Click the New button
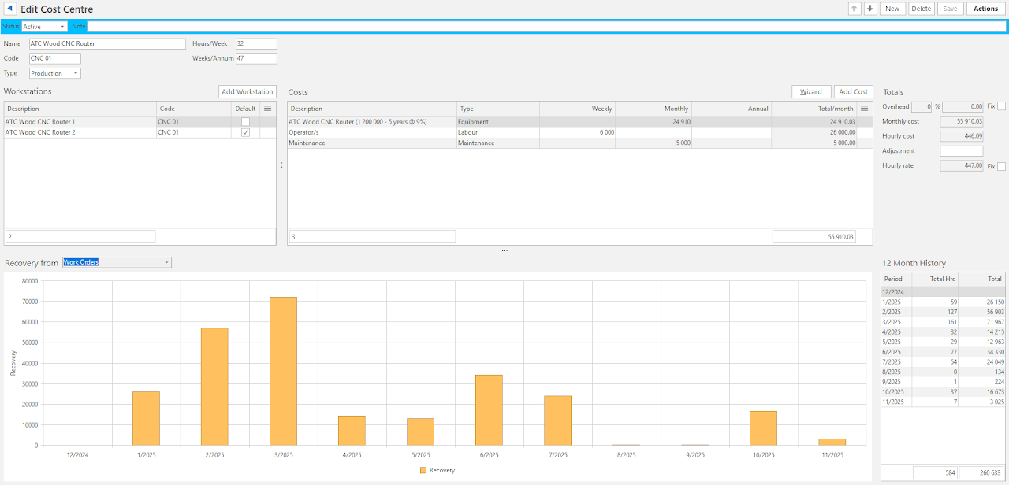The height and width of the screenshot is (485, 1009). (892, 9)
